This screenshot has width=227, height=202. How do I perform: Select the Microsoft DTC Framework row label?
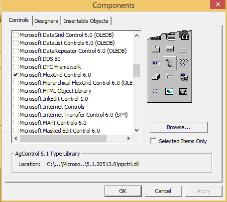tap(50, 67)
